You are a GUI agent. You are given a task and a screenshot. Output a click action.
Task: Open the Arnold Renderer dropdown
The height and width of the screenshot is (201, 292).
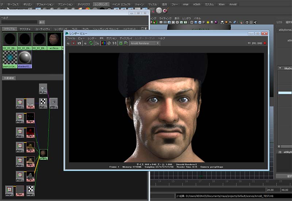click(145, 43)
